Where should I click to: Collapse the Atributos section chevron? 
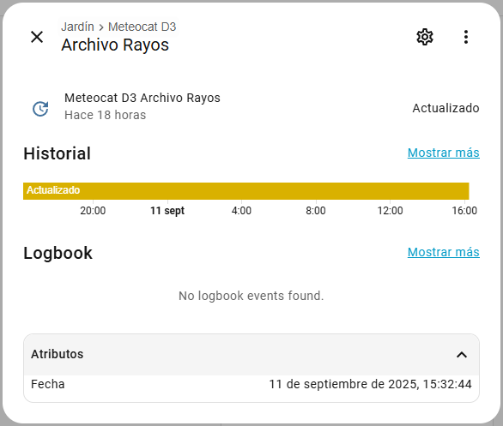click(x=462, y=355)
